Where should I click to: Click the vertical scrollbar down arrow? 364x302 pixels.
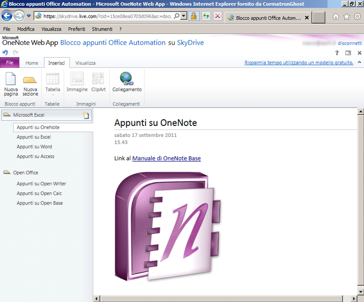(360, 292)
